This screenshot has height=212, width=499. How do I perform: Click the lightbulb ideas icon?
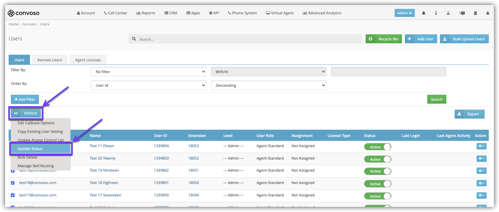[x=436, y=13]
